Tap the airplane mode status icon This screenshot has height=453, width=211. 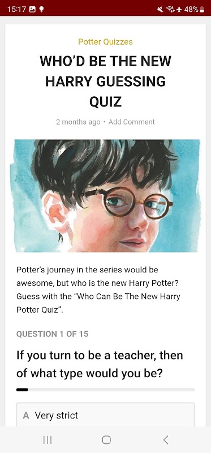(179, 10)
